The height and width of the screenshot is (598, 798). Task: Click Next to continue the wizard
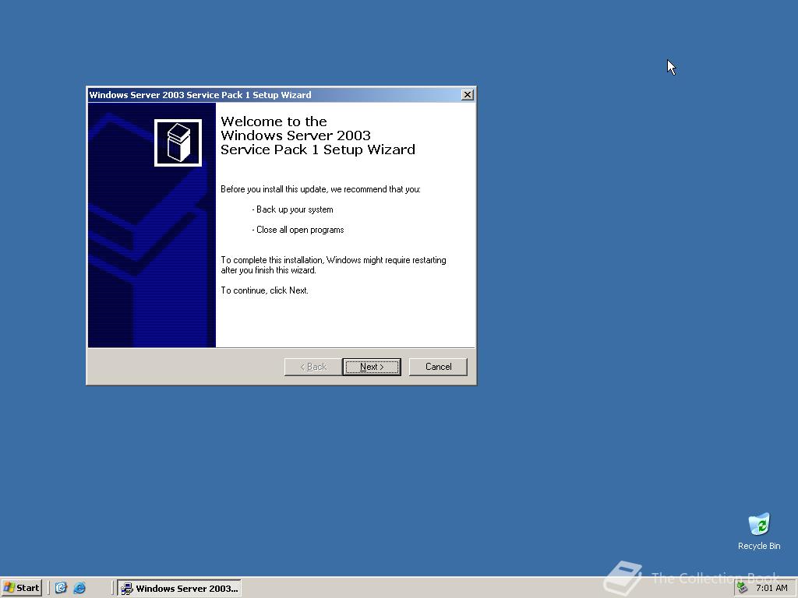(372, 366)
